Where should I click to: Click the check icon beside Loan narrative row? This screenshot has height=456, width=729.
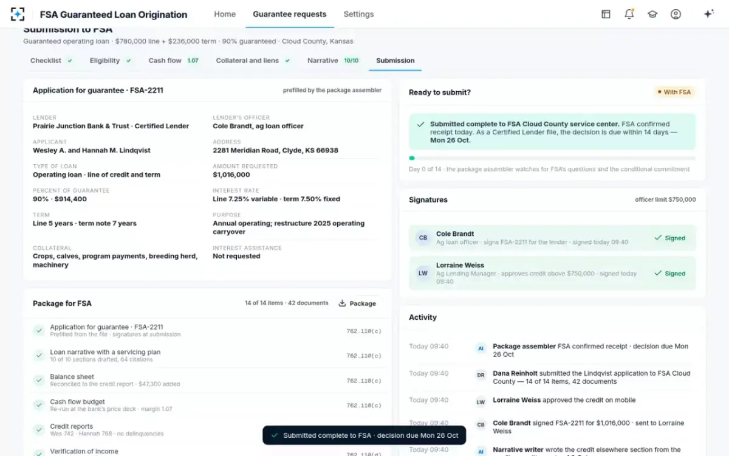39,355
